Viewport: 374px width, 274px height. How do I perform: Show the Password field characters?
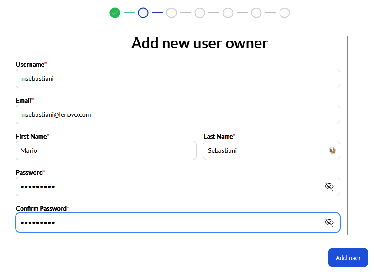coord(329,186)
